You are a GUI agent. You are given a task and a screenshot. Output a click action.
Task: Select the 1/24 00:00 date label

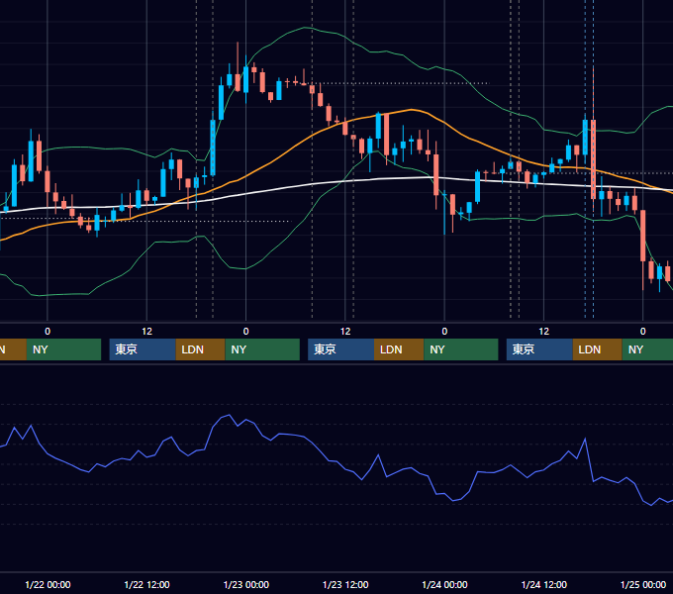[x=444, y=584]
